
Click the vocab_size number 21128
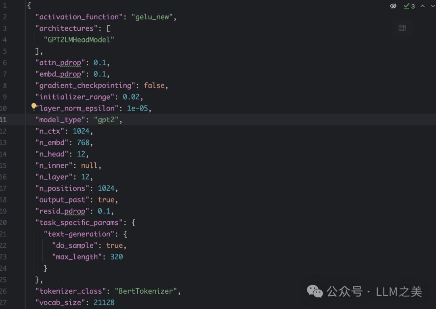pyautogui.click(x=104, y=302)
